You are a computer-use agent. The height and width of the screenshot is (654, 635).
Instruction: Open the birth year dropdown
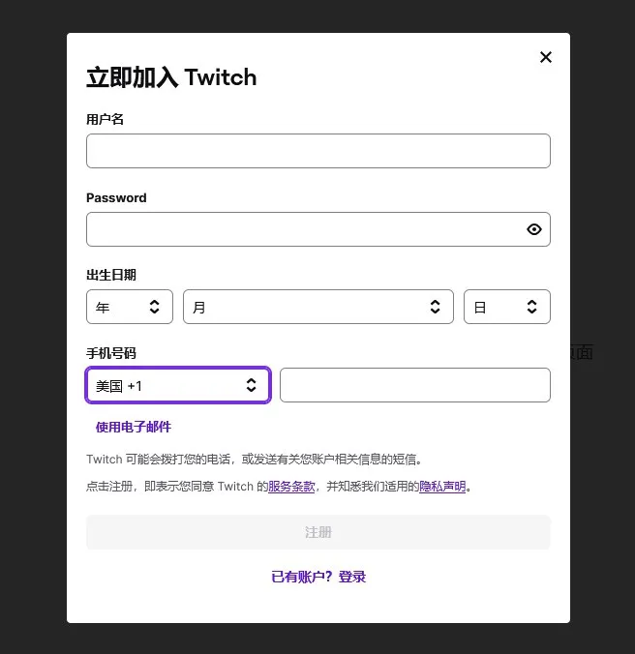130,307
